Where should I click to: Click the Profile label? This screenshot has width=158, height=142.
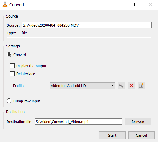[18, 86]
